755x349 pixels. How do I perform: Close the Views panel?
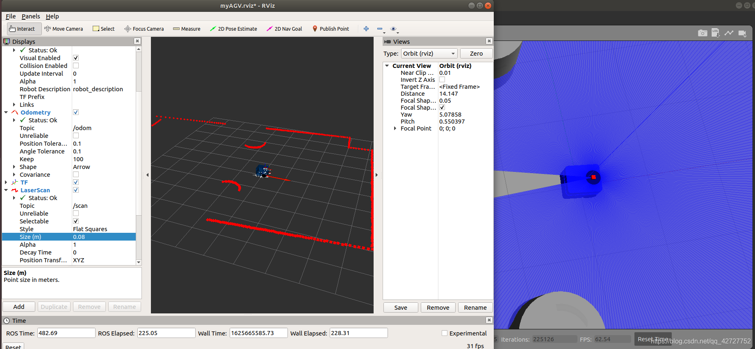click(x=489, y=41)
